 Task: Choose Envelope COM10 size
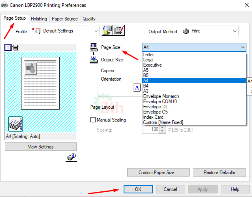[x=194, y=102]
